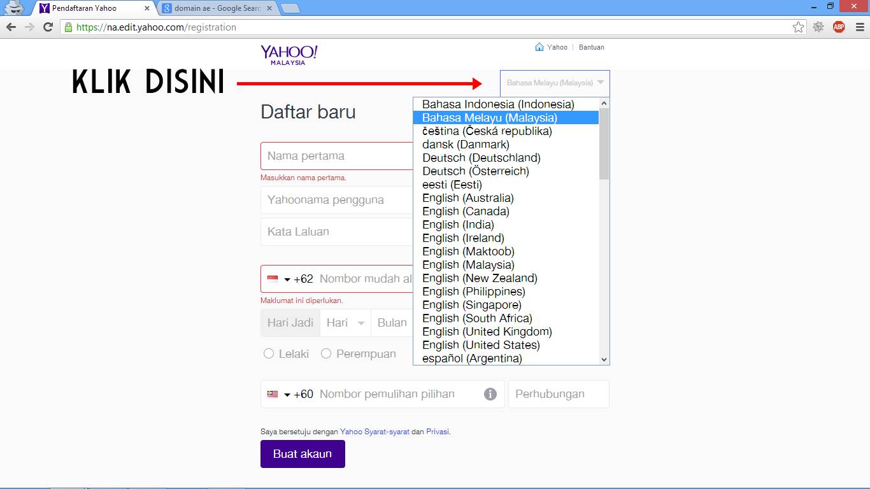870x489 pixels.
Task: Pick English (United States) from the list
Action: pos(506,345)
